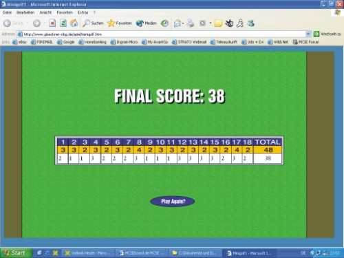Expand the Mail icon dropdown arrow

pyautogui.click(x=183, y=23)
